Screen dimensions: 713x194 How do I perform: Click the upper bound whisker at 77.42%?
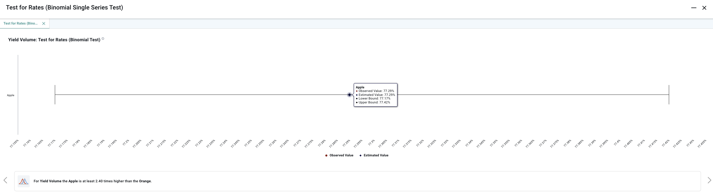pyautogui.click(x=669, y=95)
